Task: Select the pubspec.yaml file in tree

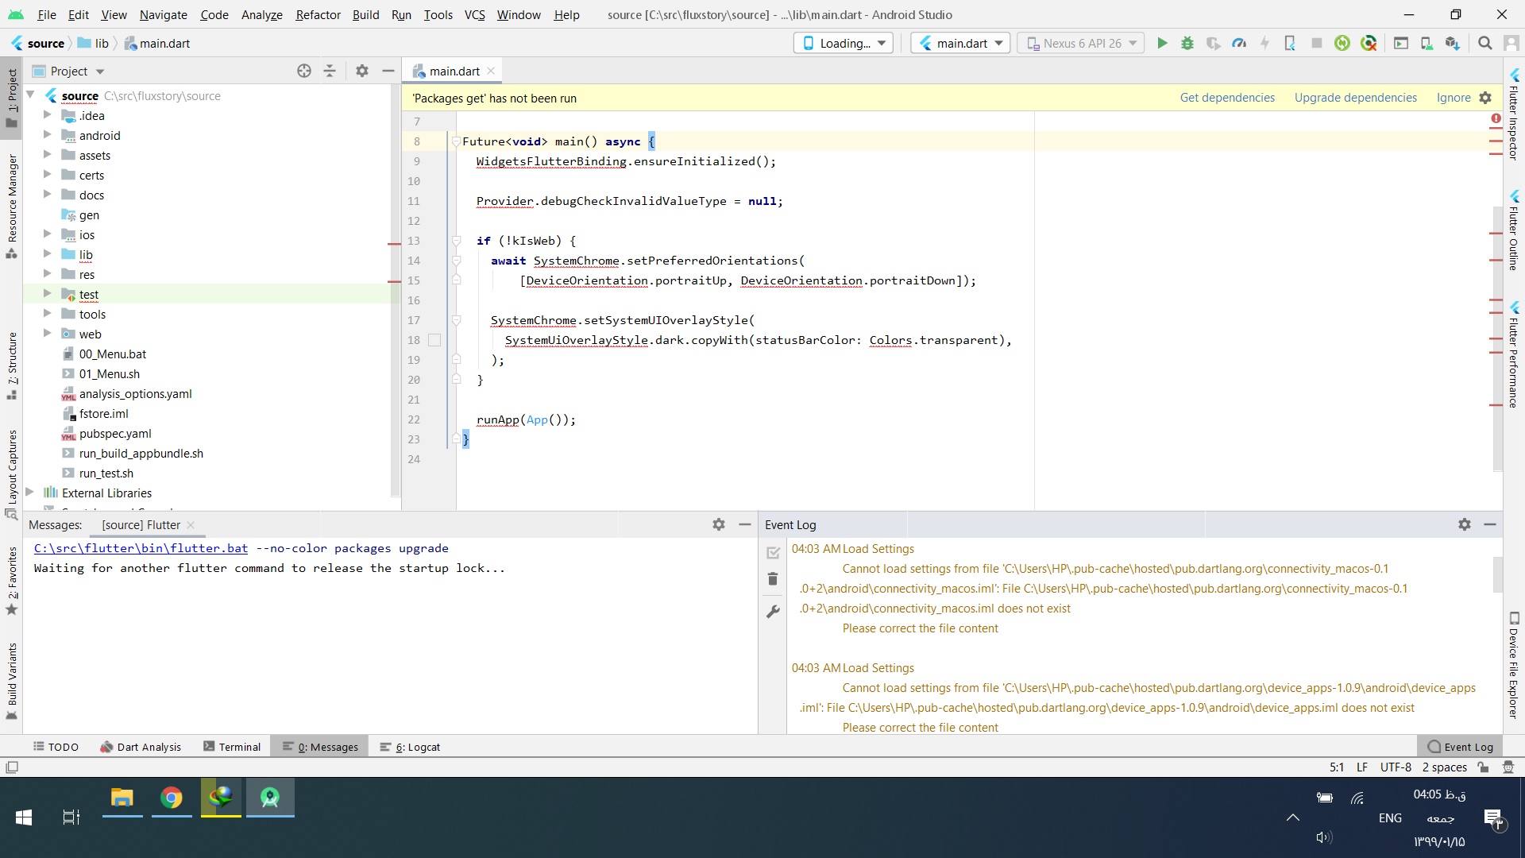Action: (x=114, y=433)
